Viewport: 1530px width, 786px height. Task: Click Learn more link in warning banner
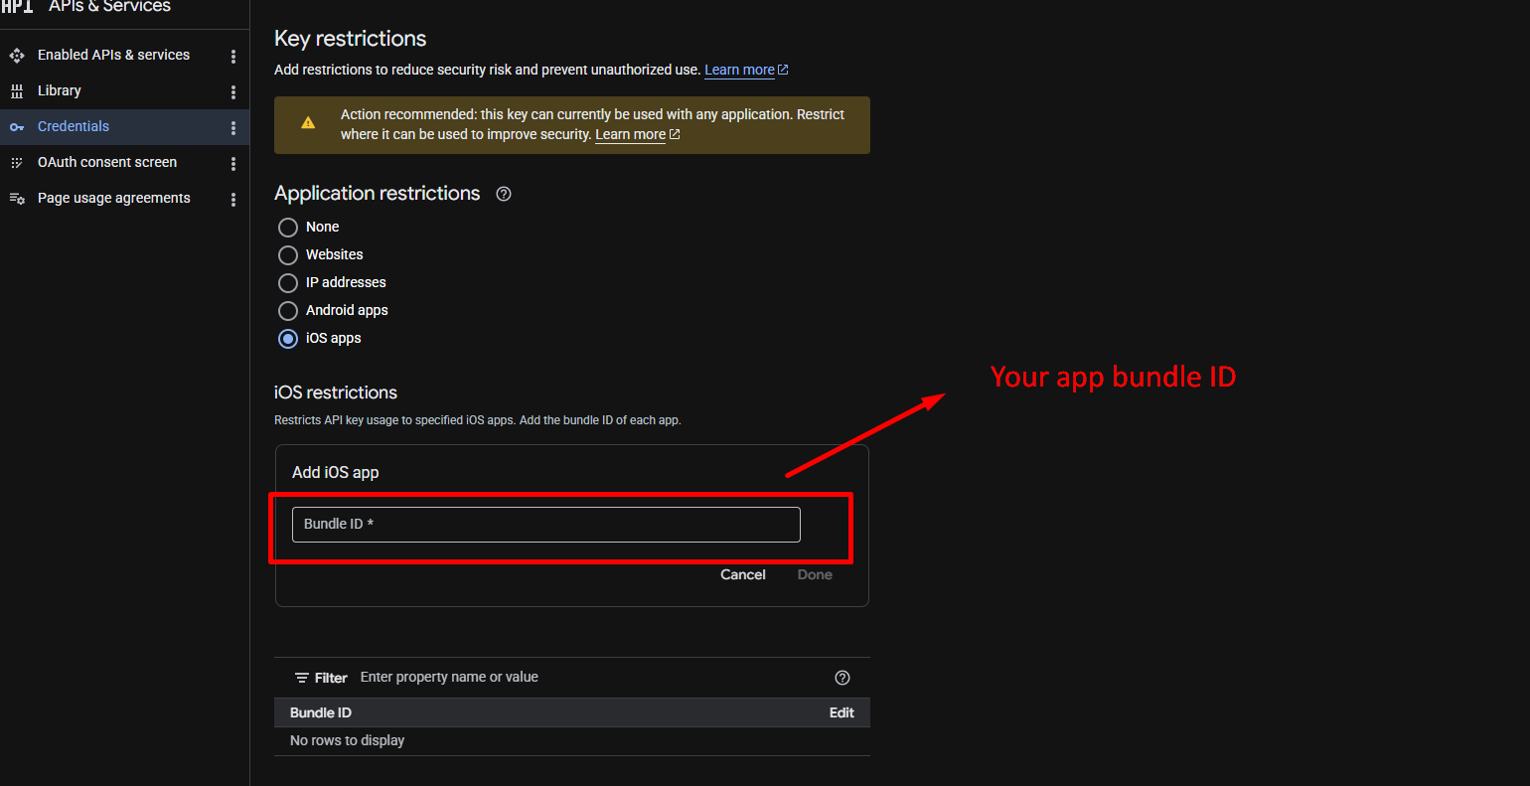(637, 134)
